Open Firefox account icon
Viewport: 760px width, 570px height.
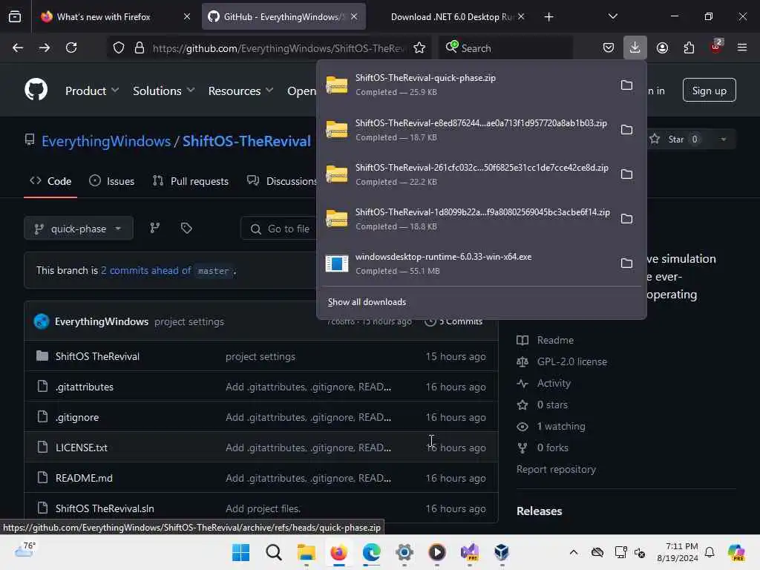click(662, 48)
